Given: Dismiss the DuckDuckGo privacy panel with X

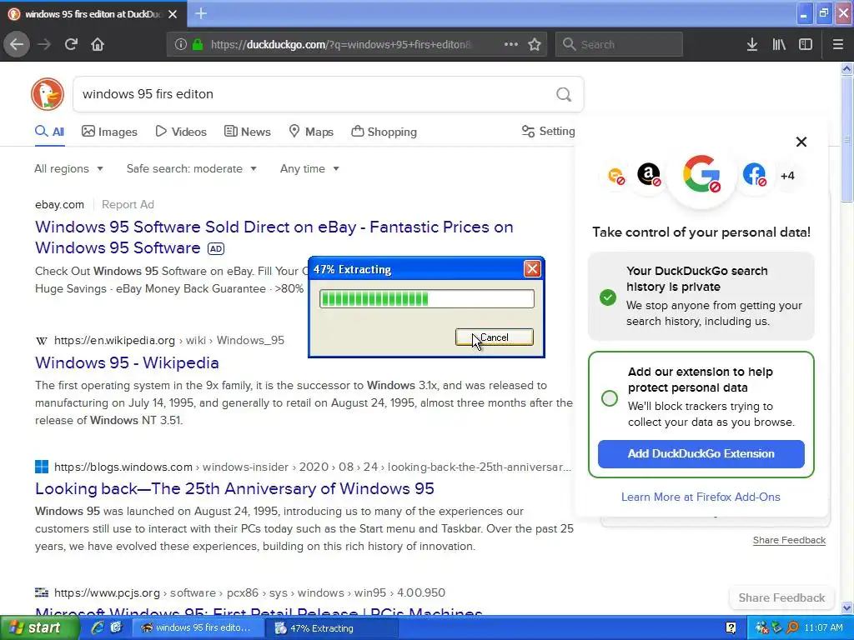Looking at the screenshot, I should click(801, 142).
